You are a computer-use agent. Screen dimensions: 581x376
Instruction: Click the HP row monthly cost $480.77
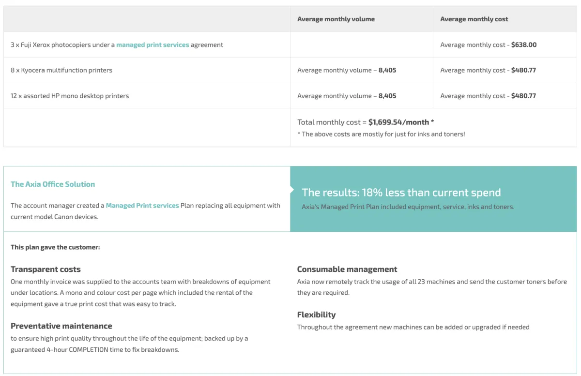523,96
